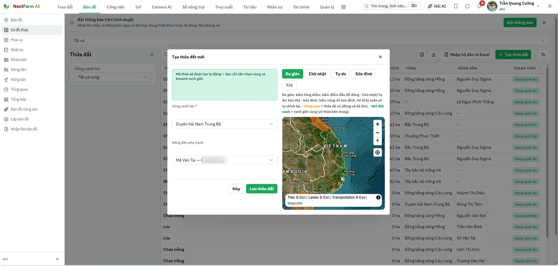Zoom in on the map

377,124
